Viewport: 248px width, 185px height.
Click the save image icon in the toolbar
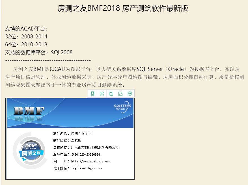(111, 94)
